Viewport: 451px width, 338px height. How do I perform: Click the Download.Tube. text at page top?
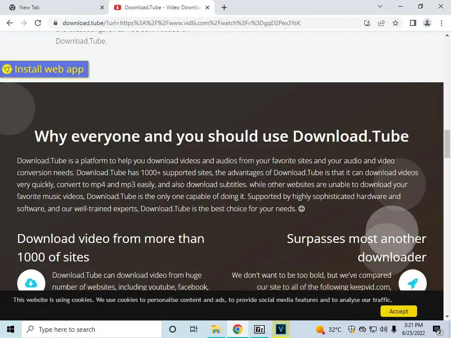81,41
